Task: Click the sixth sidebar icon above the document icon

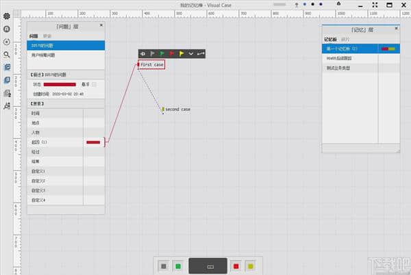Action: 7,80
